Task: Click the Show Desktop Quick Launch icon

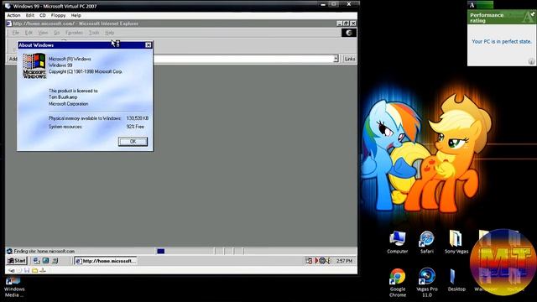Action: (x=45, y=261)
